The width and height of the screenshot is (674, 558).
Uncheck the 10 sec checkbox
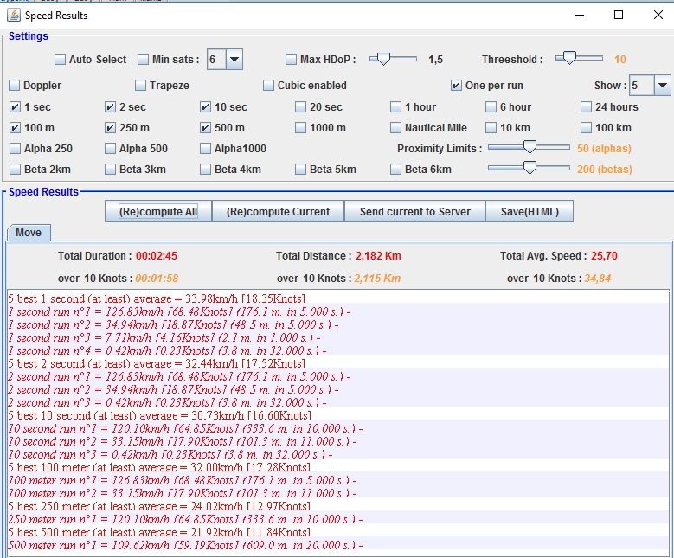pos(205,106)
